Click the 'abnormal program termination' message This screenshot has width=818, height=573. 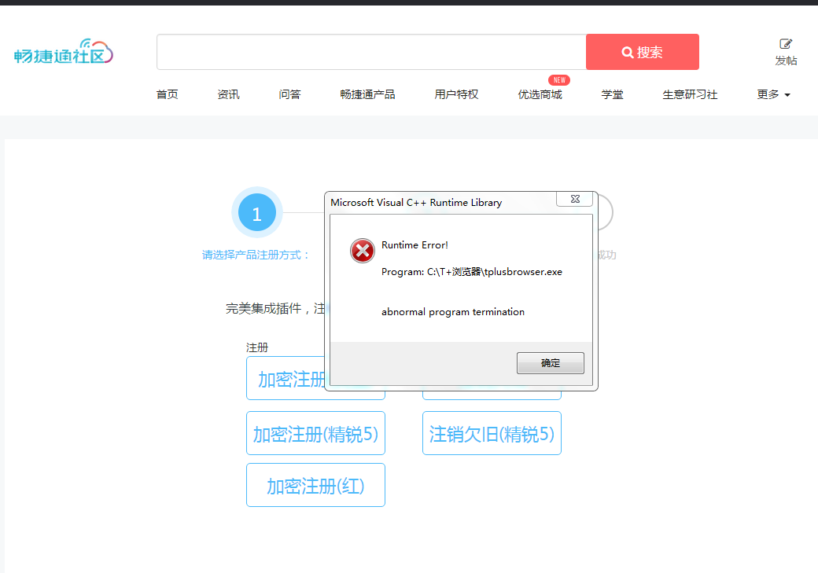pos(453,312)
